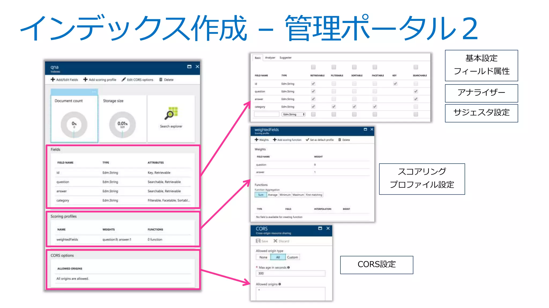Select the id row in Fields table
The height and width of the screenshot is (308, 549).
click(123, 173)
